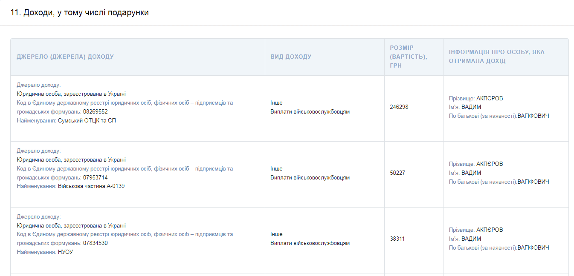Click 'Юридична особа, зареєстрована в Україні' in НУОУ row
This screenshot has height=276, width=574.
(71, 226)
